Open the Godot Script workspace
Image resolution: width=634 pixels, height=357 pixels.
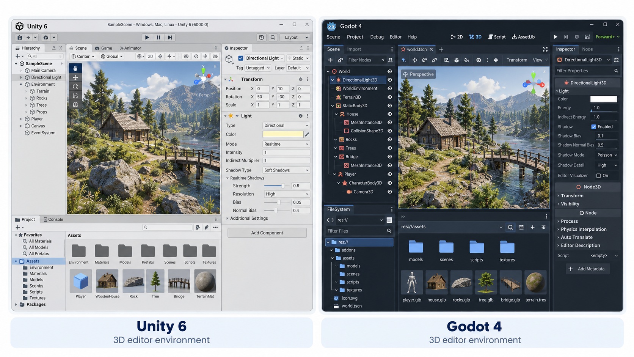[497, 37]
